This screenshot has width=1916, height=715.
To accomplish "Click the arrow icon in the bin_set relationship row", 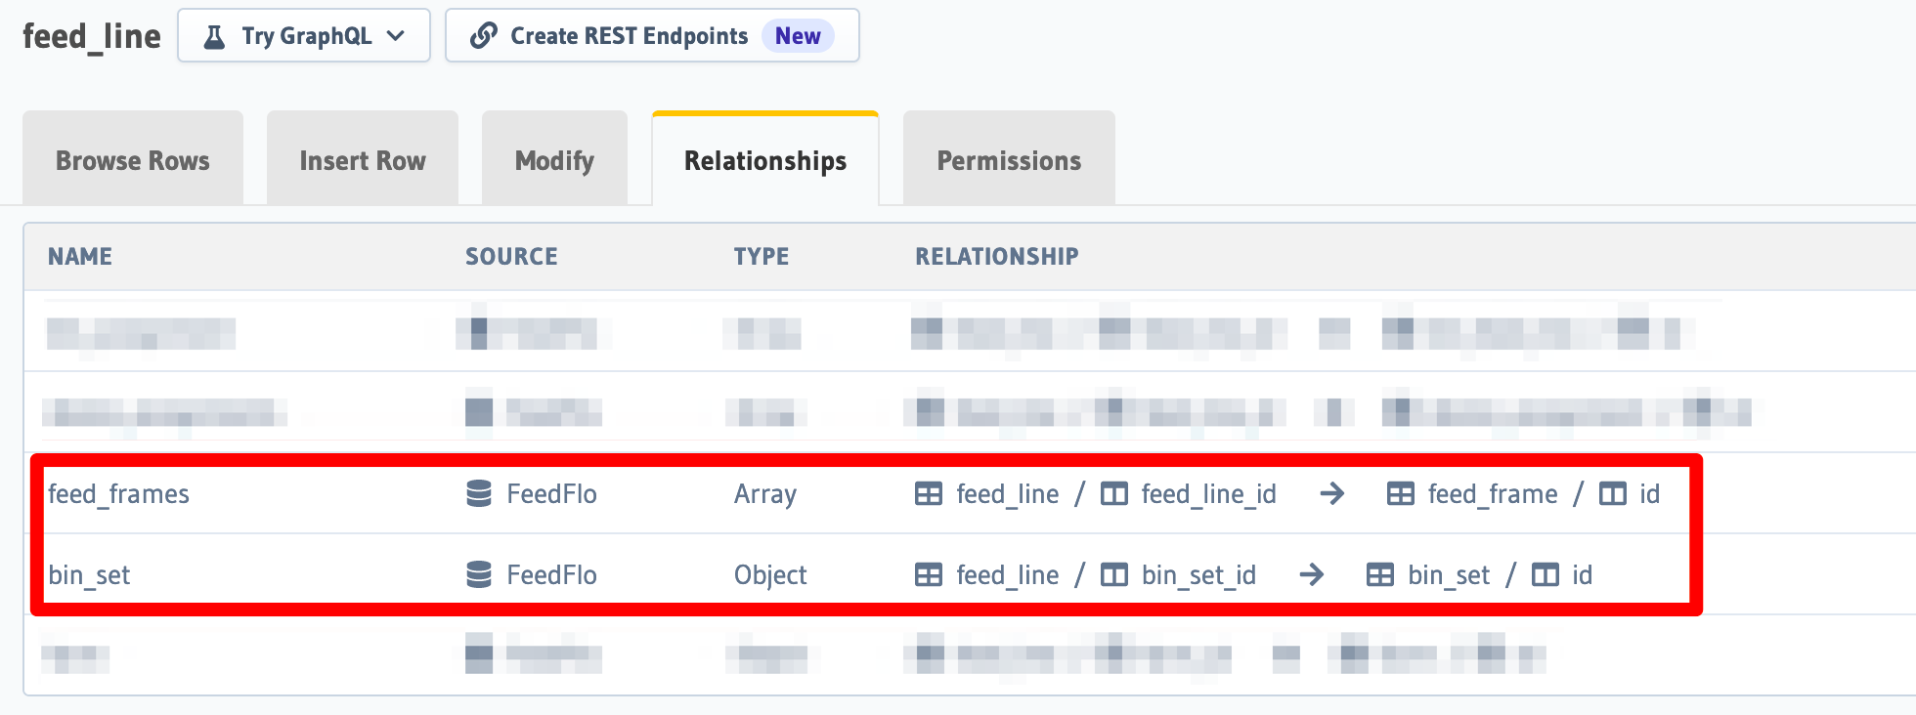I will click(1312, 575).
